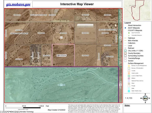Click the Main Arterials line symbol

(125, 41)
